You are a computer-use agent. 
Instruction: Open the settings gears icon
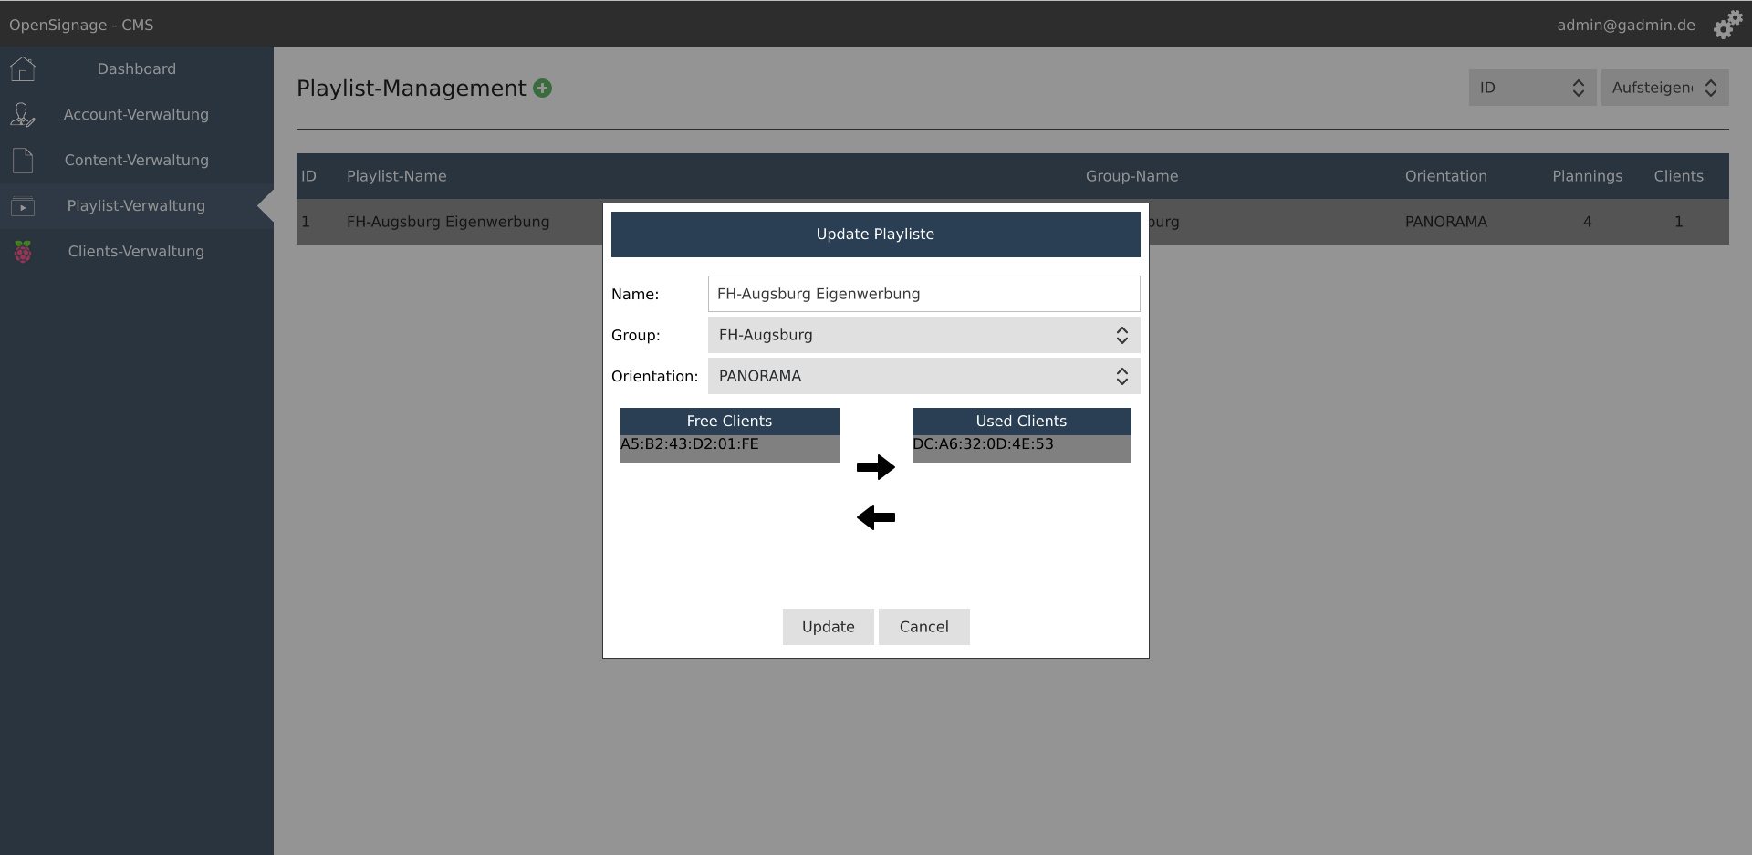click(1726, 25)
